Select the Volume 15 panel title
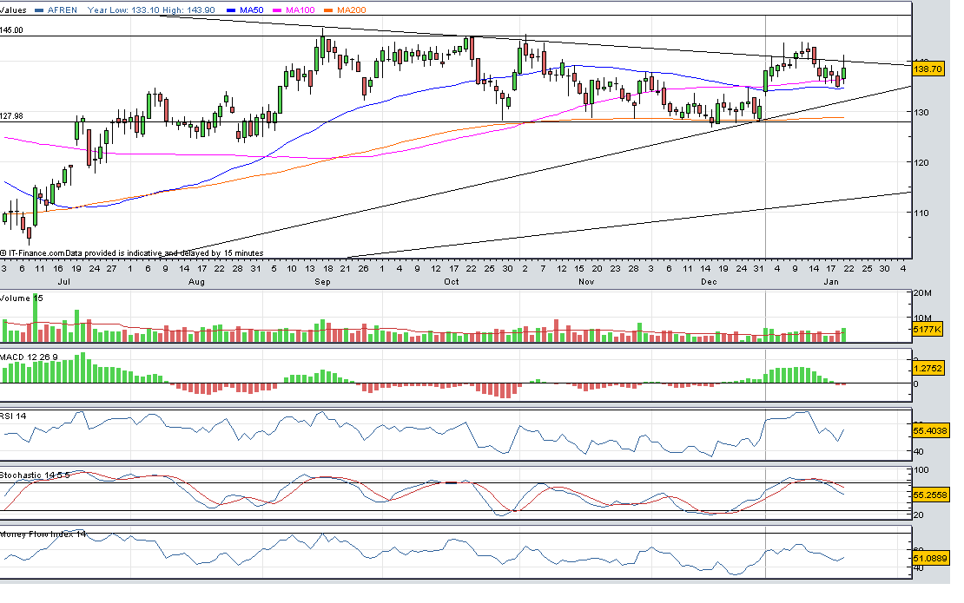Screen dimensions: 964x603 (x=21, y=298)
